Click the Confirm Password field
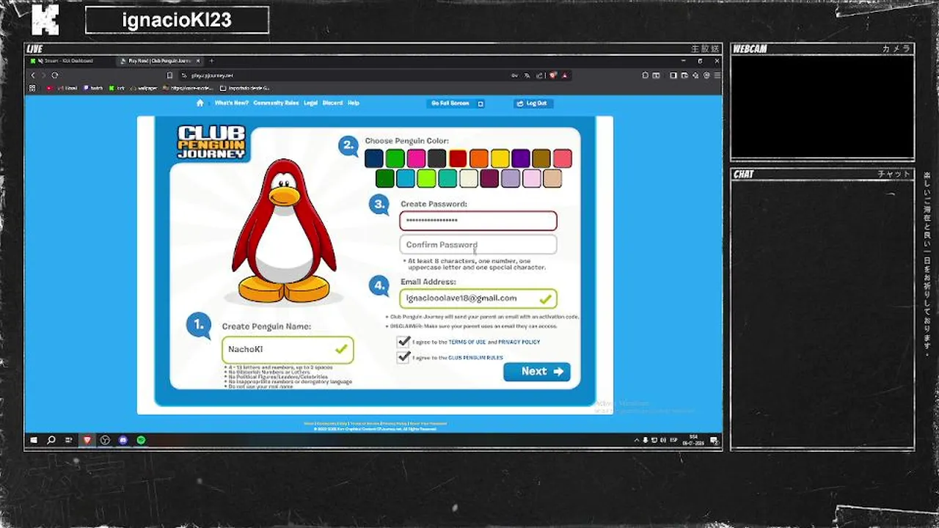This screenshot has height=528, width=939. pyautogui.click(x=478, y=245)
